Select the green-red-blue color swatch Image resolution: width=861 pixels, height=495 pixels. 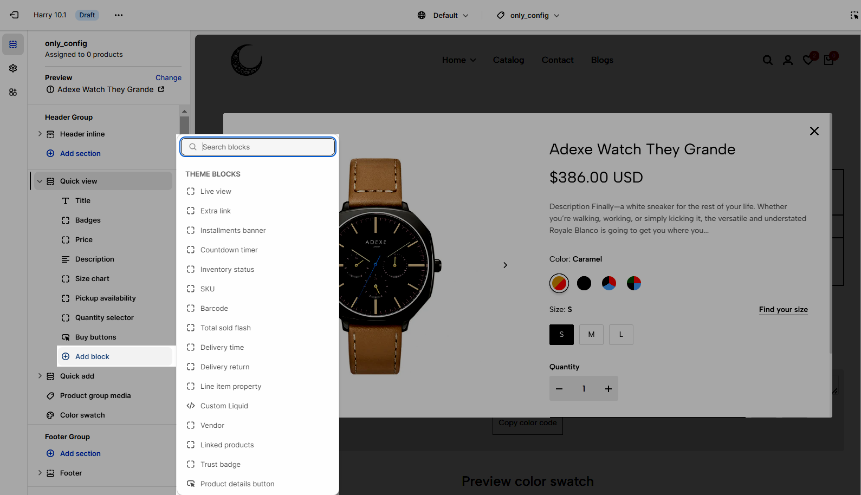tap(634, 283)
